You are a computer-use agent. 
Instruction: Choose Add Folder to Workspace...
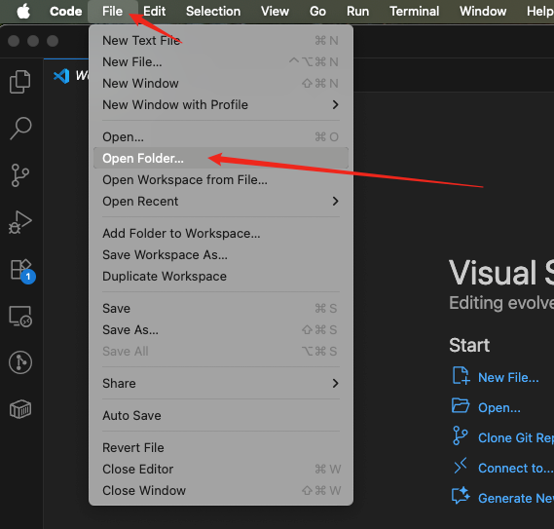221,234
